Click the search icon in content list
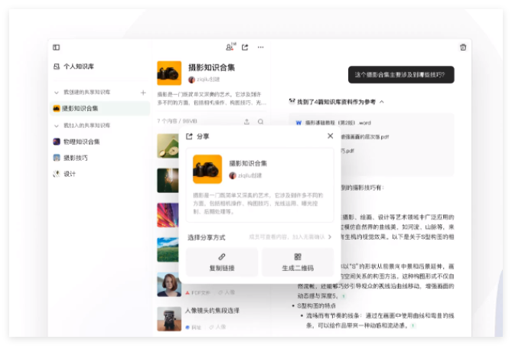The image size is (512, 346). point(260,122)
